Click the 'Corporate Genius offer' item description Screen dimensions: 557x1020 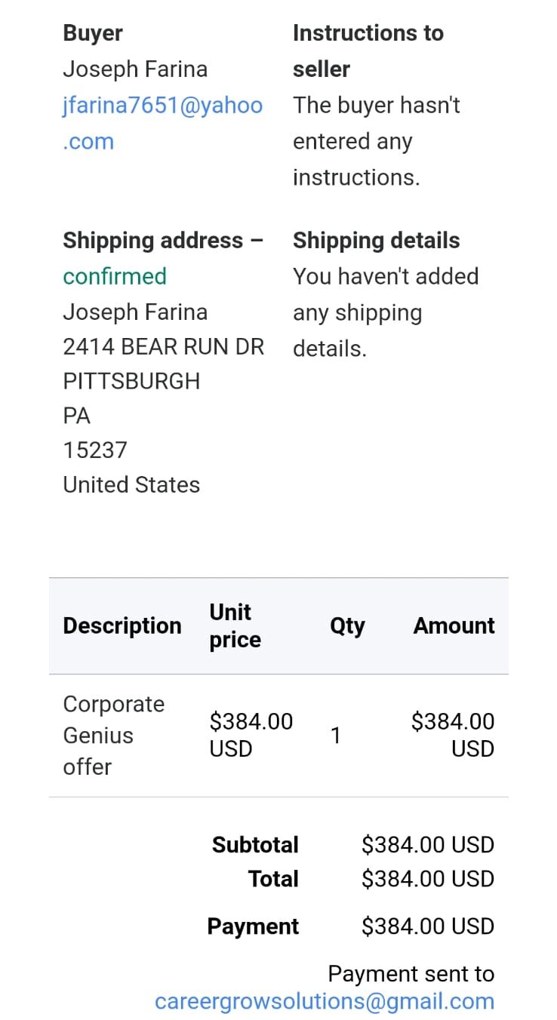(113, 735)
